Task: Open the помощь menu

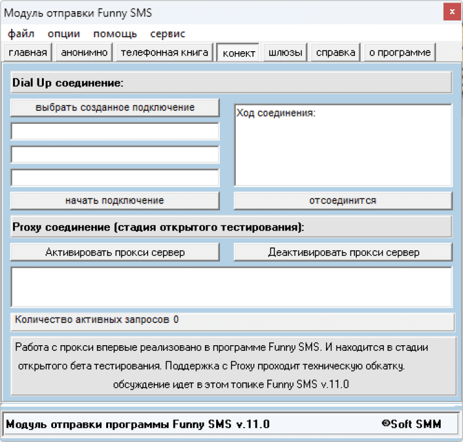Action: click(x=115, y=34)
